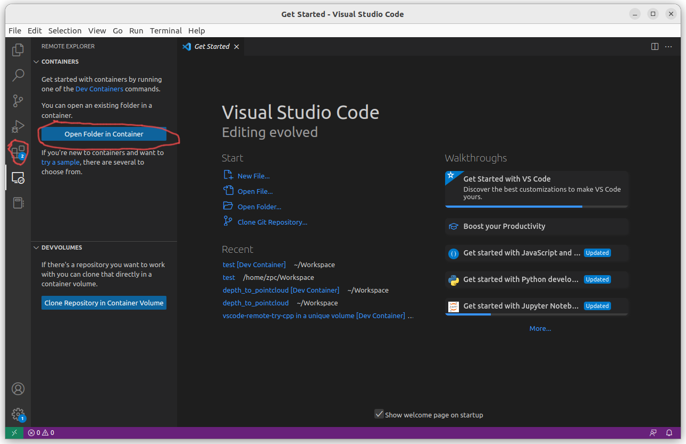
Task: Click the Open File icon under Start
Action: (228, 191)
